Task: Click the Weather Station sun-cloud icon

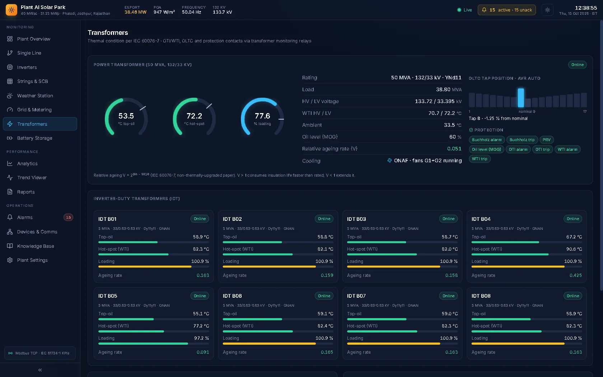Action: pyautogui.click(x=10, y=96)
